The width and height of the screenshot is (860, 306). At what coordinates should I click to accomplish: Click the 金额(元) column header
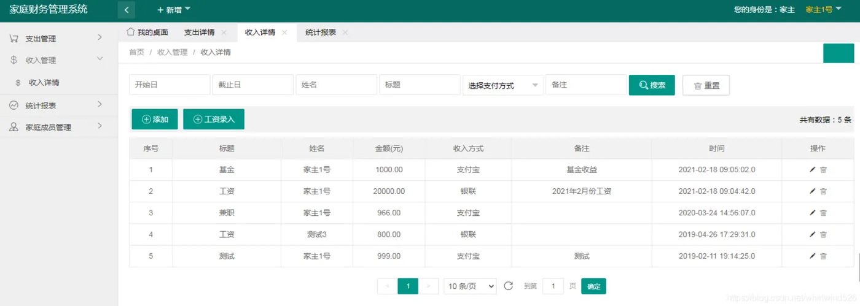(389, 149)
